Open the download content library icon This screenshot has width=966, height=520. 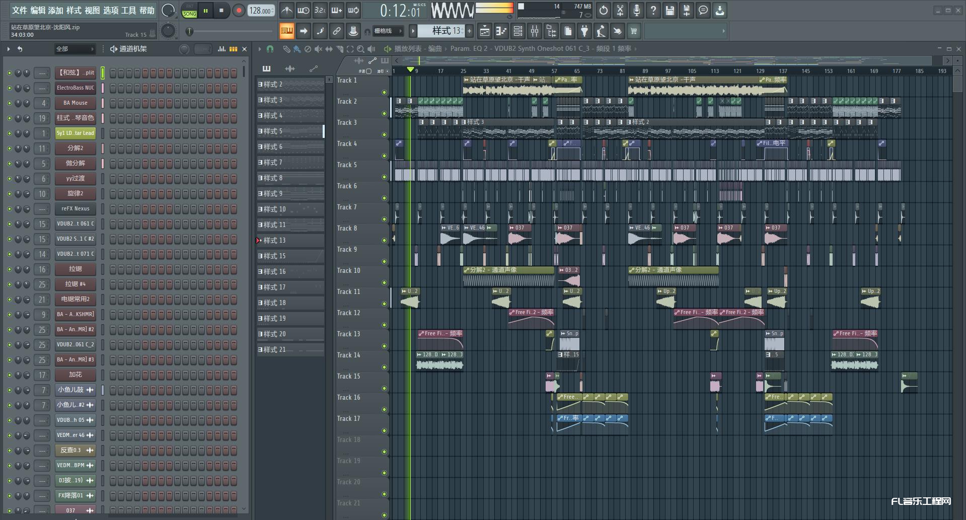[720, 10]
